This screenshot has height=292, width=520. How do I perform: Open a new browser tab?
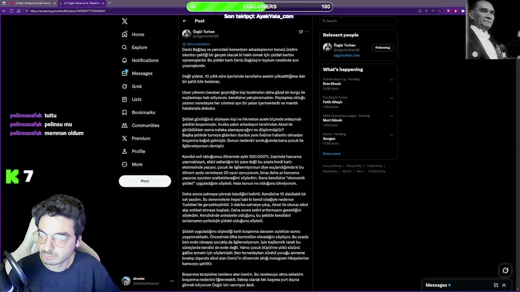click(110, 3)
